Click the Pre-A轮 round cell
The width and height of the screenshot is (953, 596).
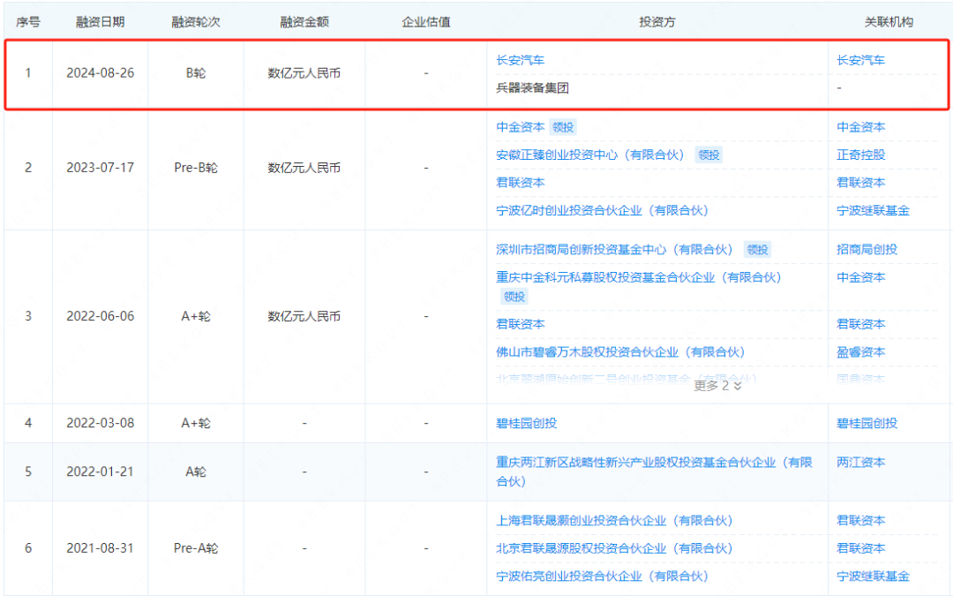[x=196, y=548]
